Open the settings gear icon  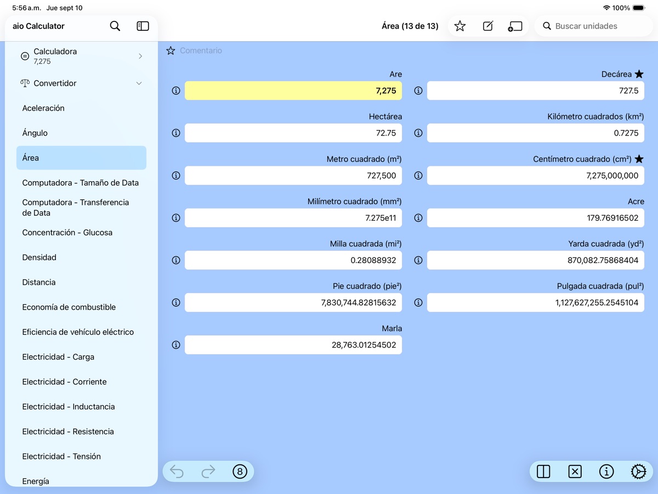coord(638,471)
